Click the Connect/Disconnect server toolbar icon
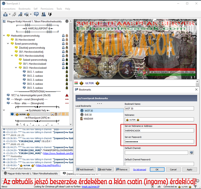This screenshot has width=201, height=189. click(5, 14)
